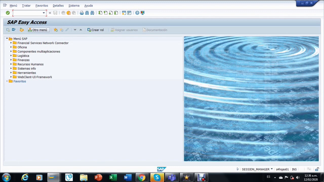Click the Last Page icon
Viewport: 324px width, 182px height.
pos(116,13)
